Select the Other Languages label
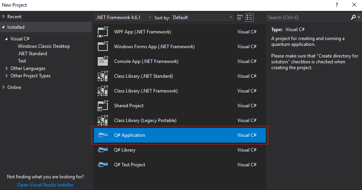The image size is (362, 190). tap(28, 68)
